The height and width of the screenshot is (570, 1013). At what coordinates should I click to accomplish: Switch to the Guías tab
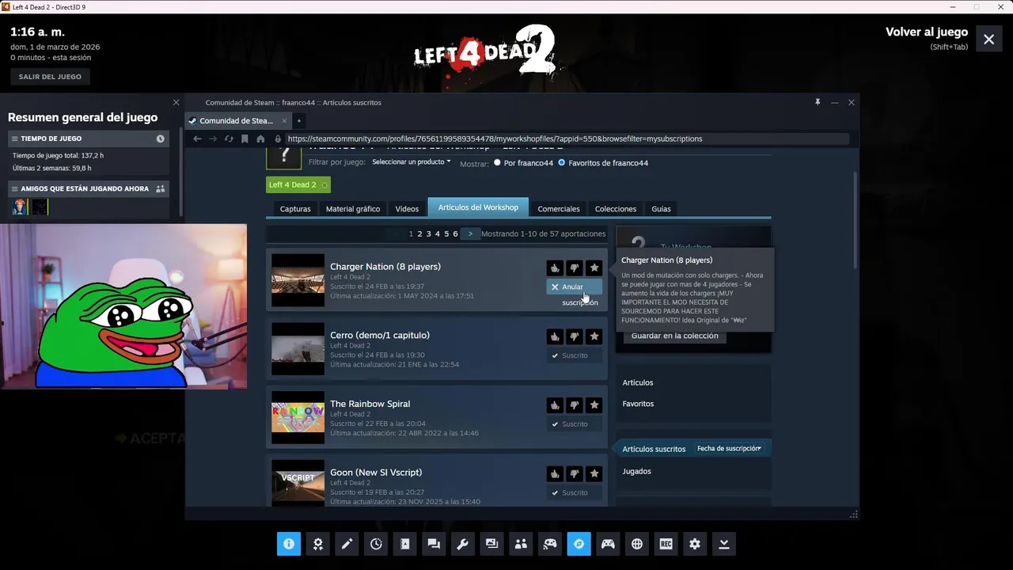(x=661, y=209)
